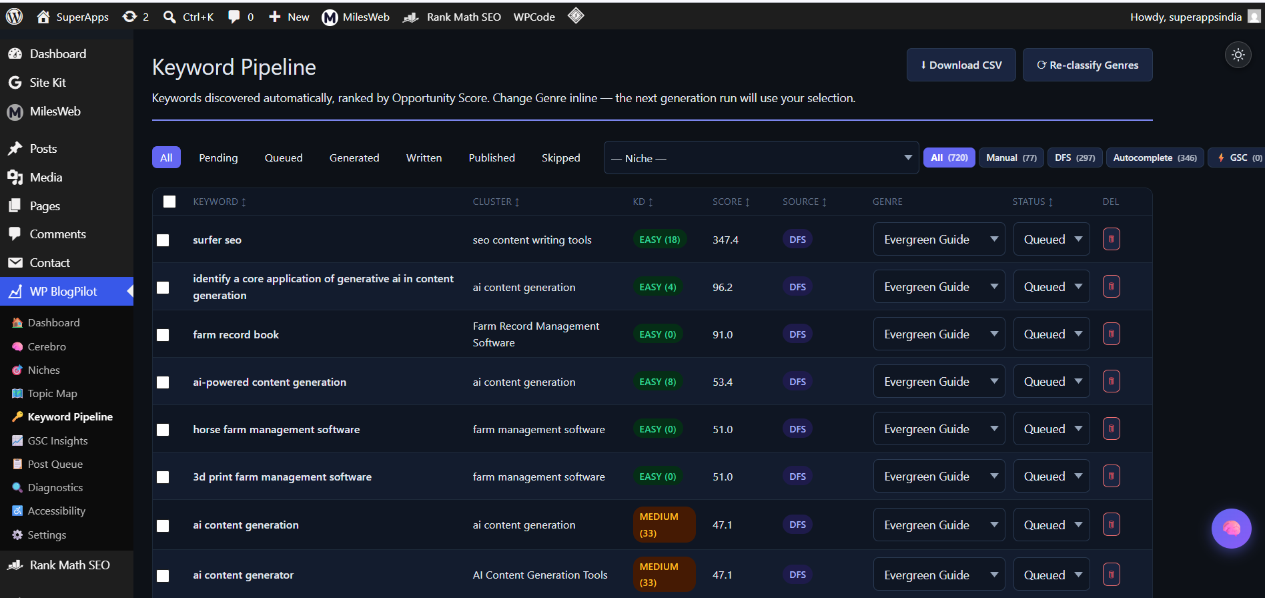Viewport: 1265px width, 598px height.
Task: Delete the surfer seo keyword row
Action: point(1111,239)
